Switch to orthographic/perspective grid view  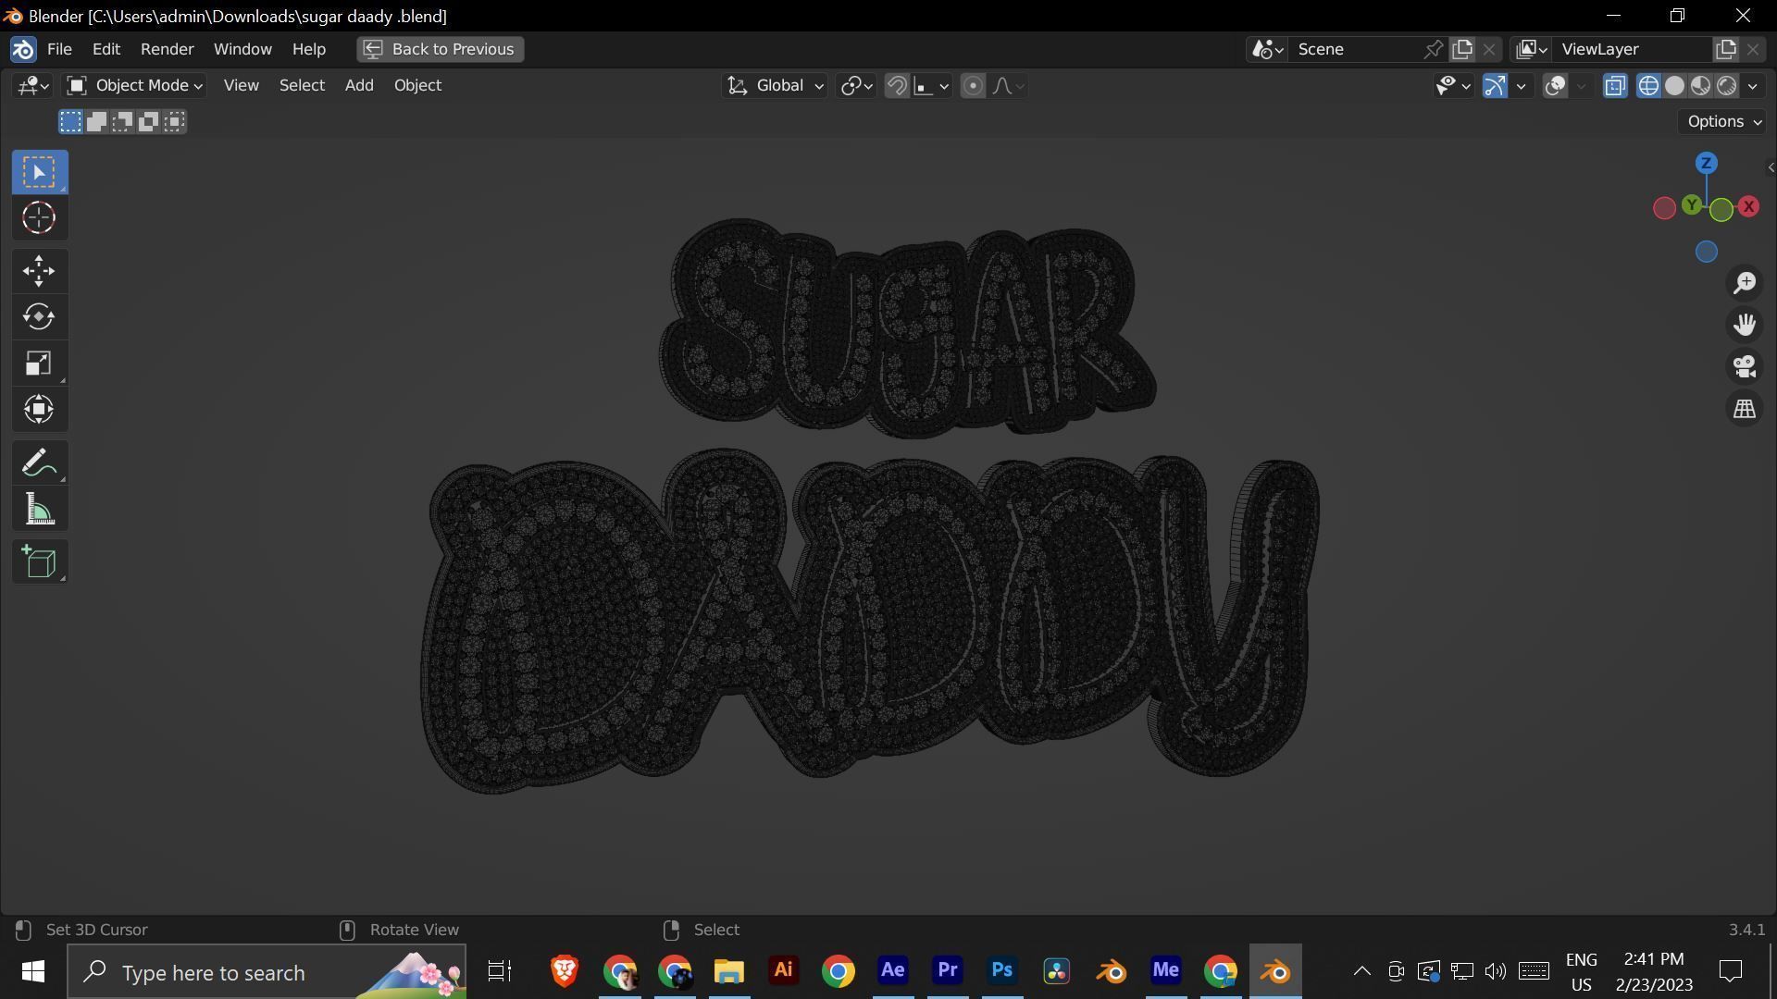(1745, 409)
